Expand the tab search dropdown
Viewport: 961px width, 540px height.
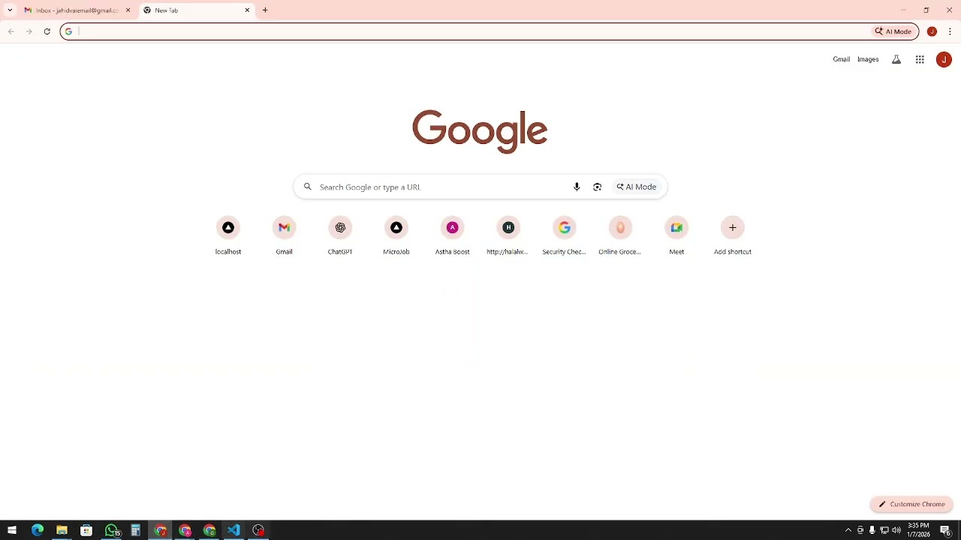tap(10, 10)
